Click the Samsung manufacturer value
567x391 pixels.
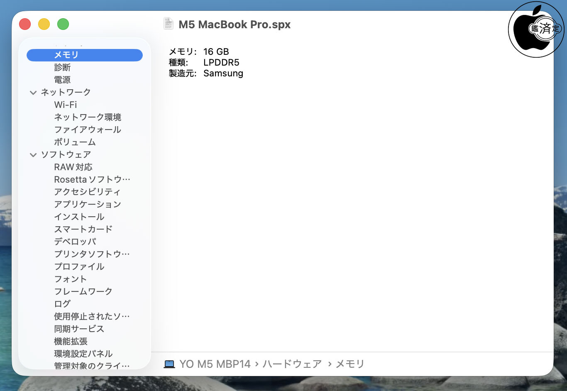(x=223, y=73)
